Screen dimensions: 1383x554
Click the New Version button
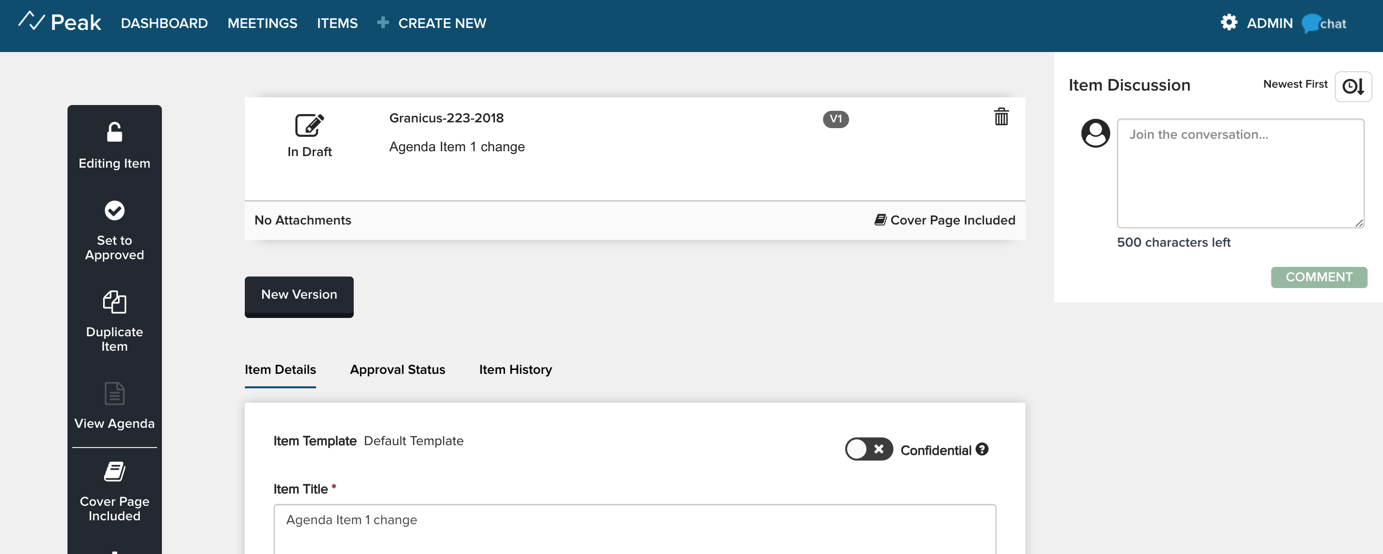coord(299,295)
